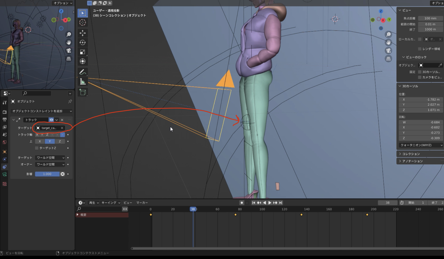
Task: Open the timeline ビュー menu
Action: [x=128, y=203]
